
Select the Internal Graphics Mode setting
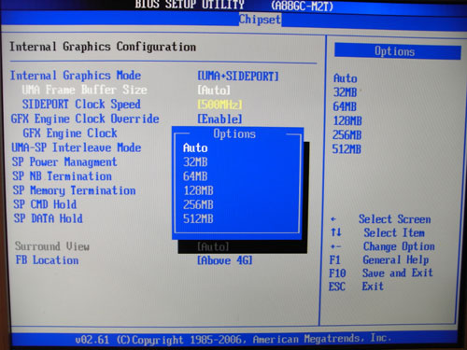pos(76,76)
